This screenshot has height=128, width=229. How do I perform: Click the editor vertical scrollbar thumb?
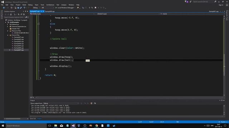(224, 65)
